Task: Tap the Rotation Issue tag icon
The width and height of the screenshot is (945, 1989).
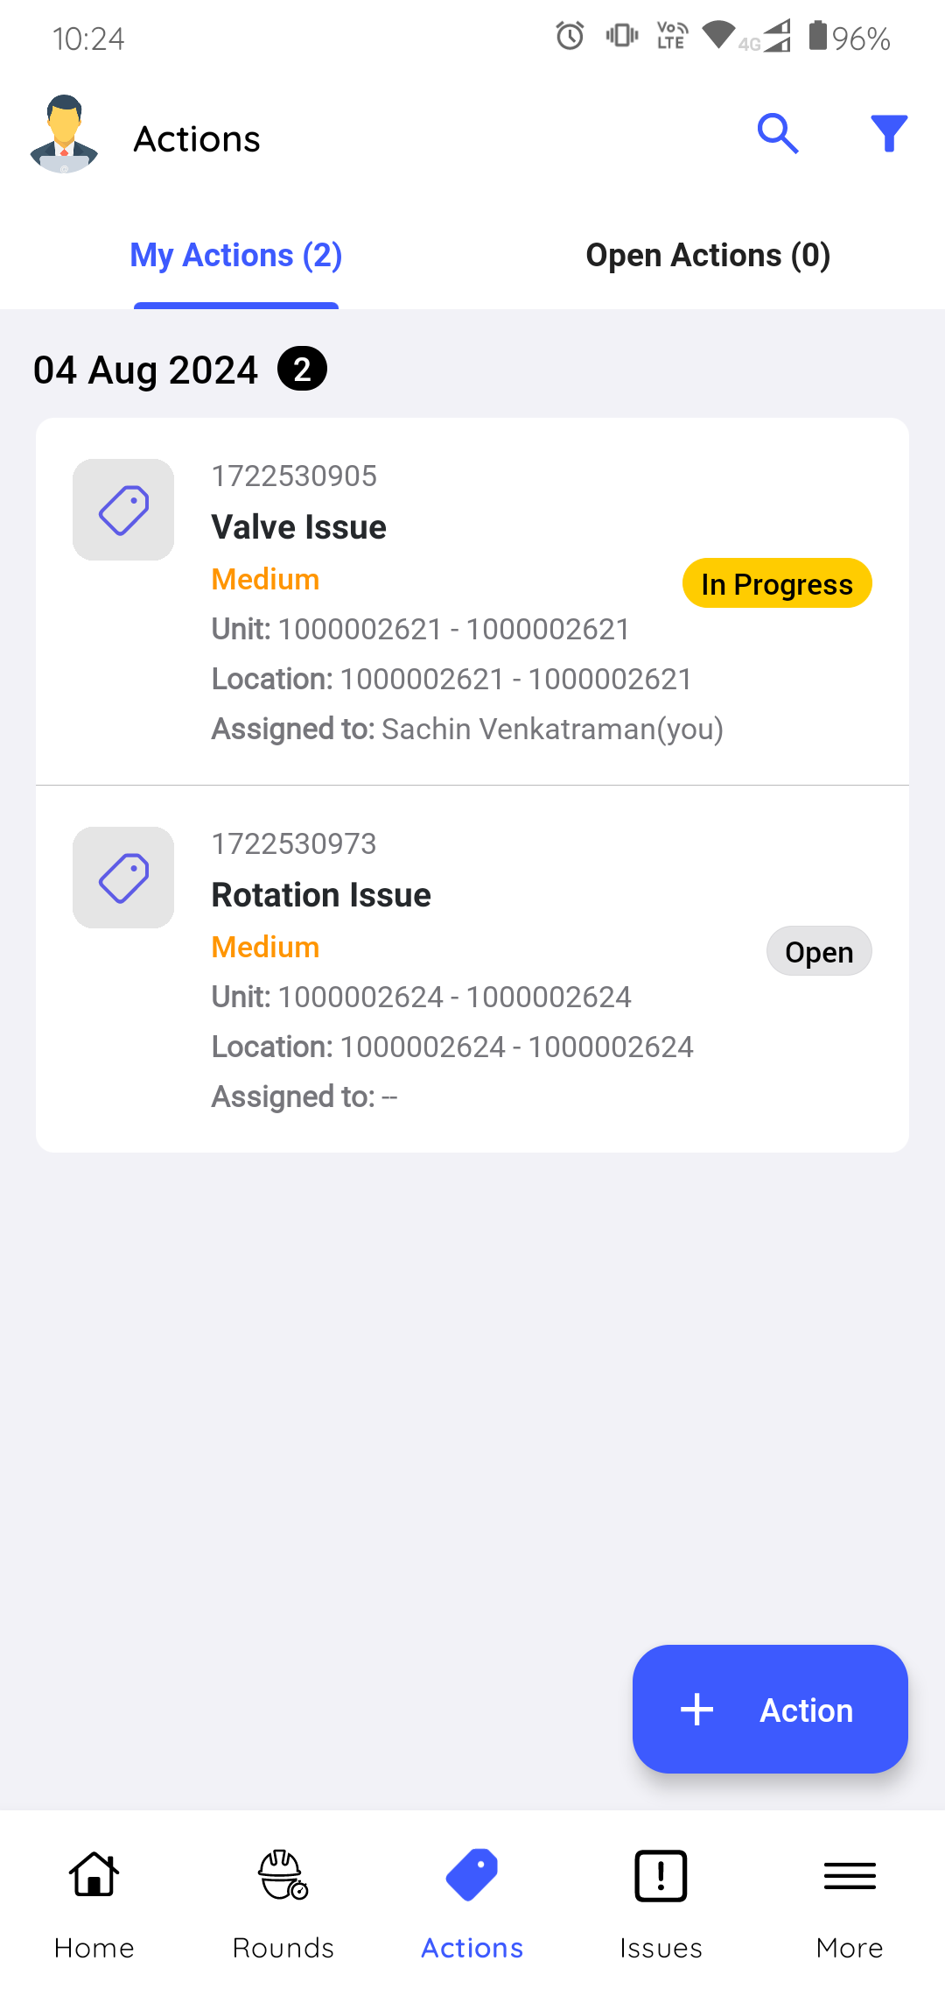Action: 123,878
